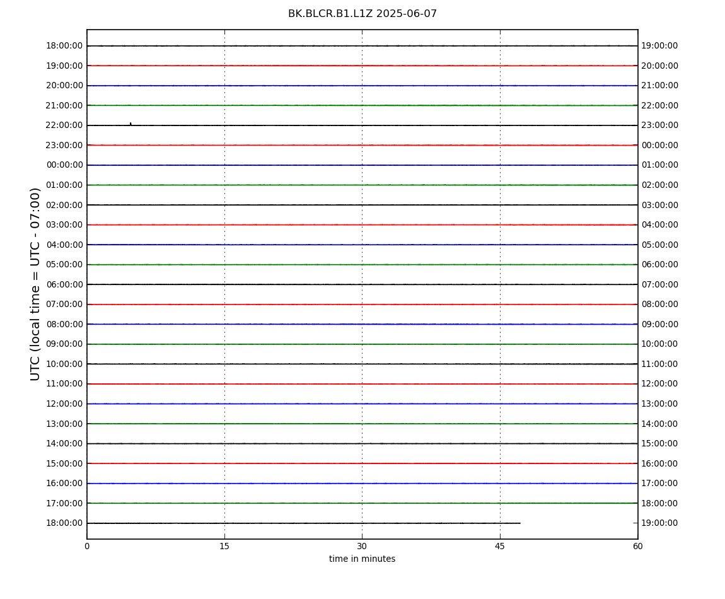Viewport: 725px width, 599px height.
Task: Pick right-axis label 10:00:00
Action: [660, 344]
